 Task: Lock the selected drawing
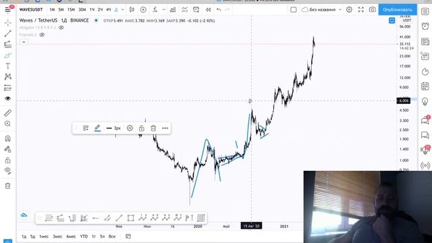[x=142, y=128]
